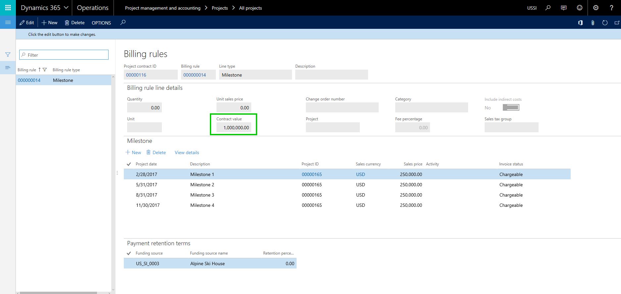
Task: Collapse the Billing rule line details section
Action: (155, 88)
